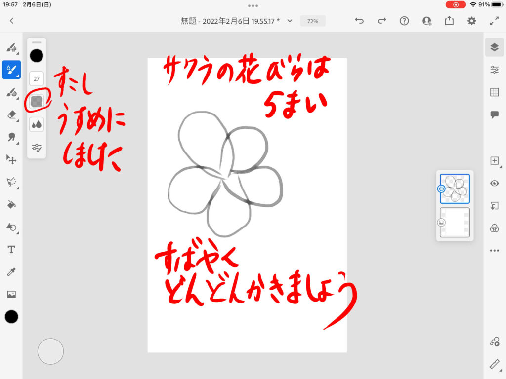This screenshot has width=506, height=379.
Task: Select the sakura flower layer thumbnail
Action: pyautogui.click(x=455, y=189)
